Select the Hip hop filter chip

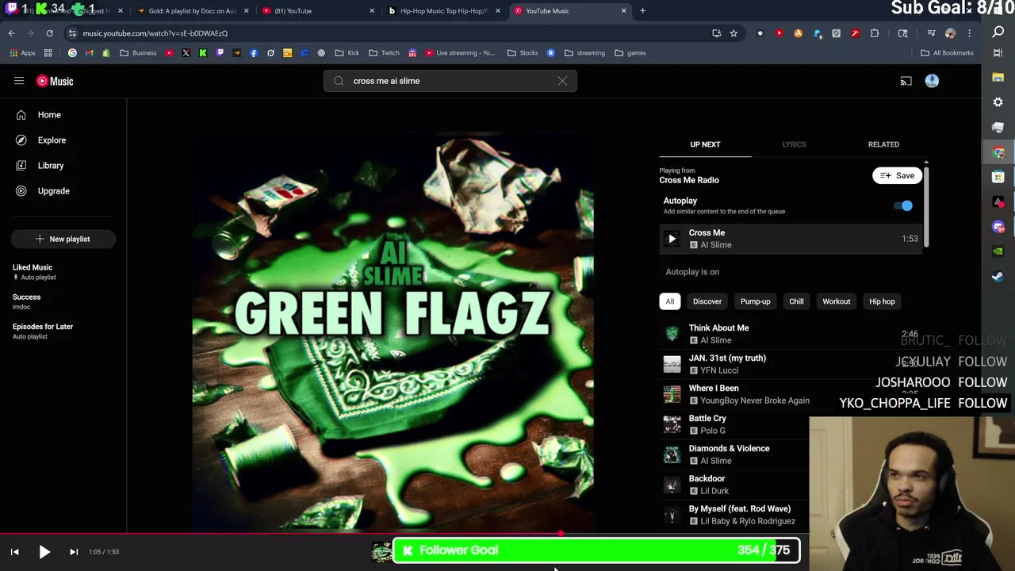point(882,301)
